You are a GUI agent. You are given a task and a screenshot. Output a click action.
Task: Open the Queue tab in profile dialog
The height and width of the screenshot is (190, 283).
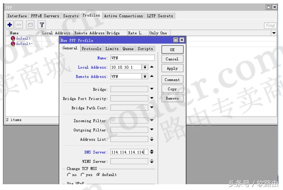click(x=128, y=49)
